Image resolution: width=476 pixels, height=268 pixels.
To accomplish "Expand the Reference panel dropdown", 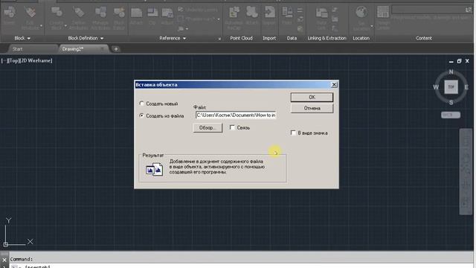I will tap(184, 38).
